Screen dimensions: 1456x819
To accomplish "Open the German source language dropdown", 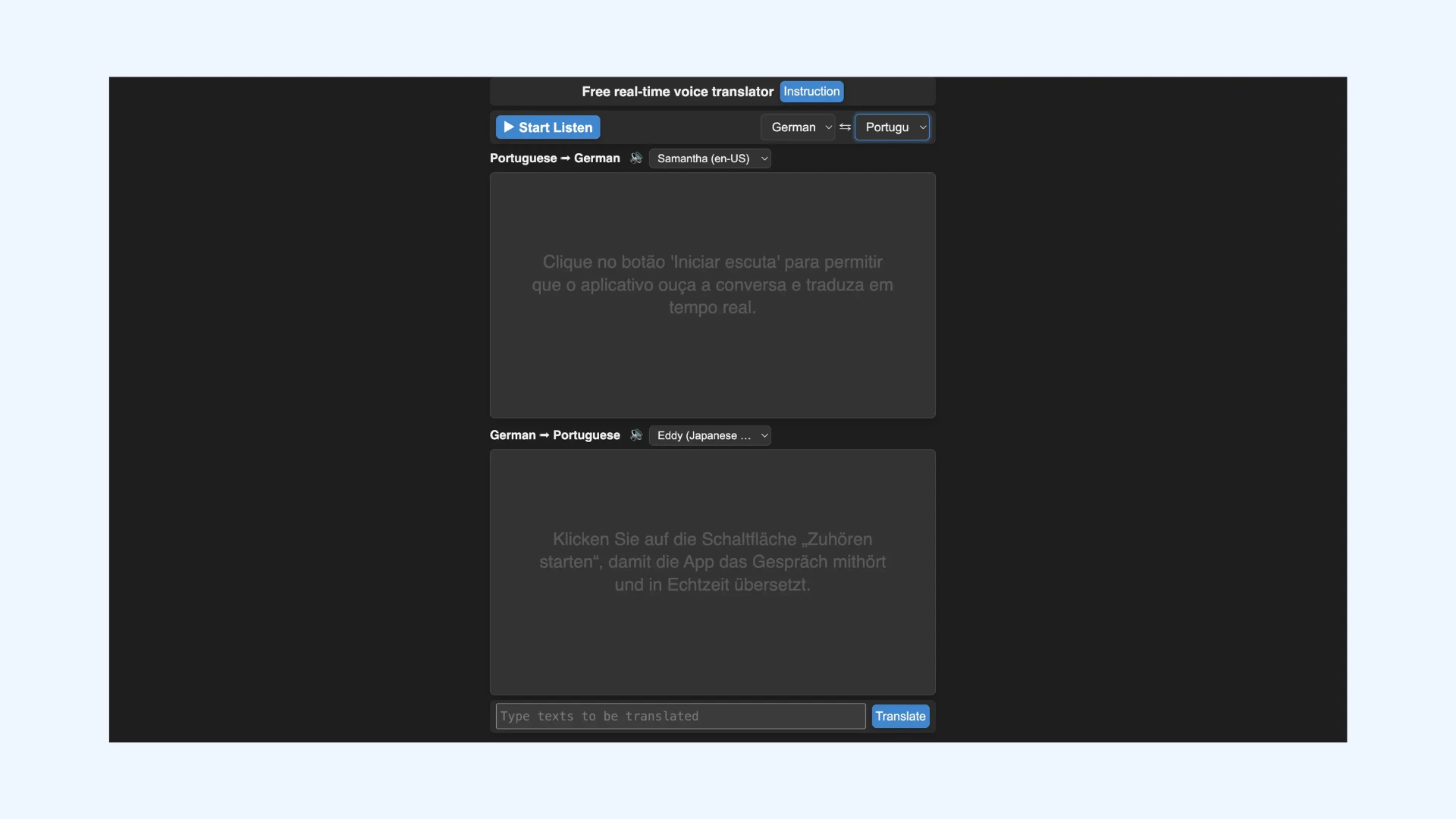I will pos(799,127).
